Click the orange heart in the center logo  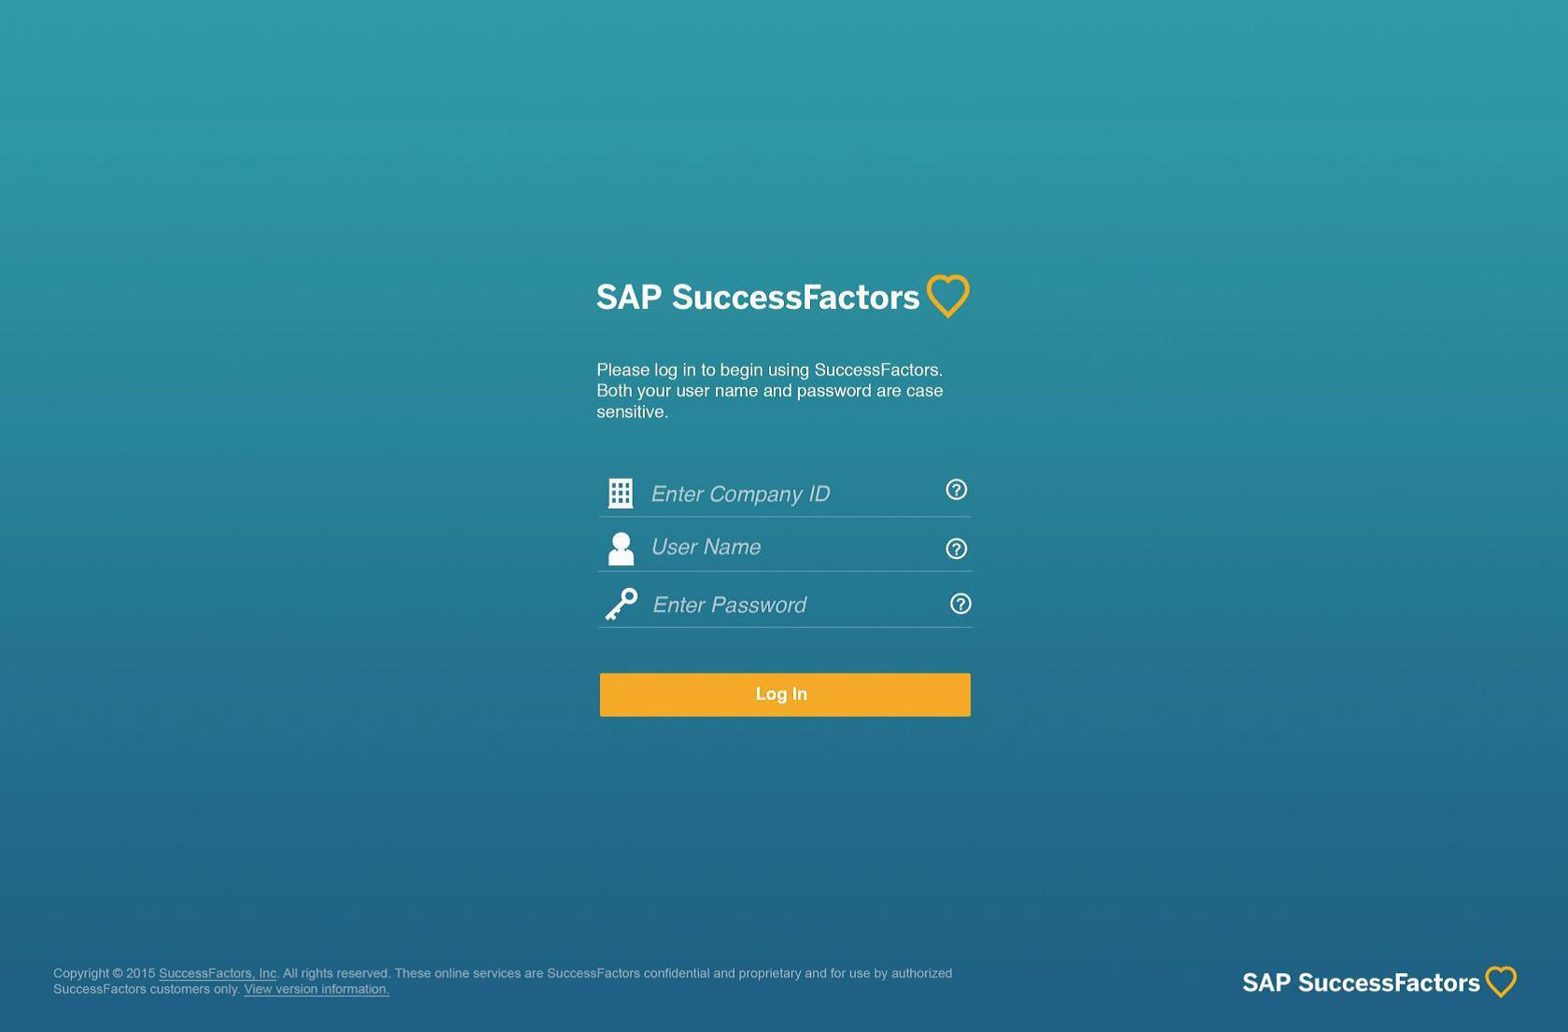[x=947, y=296]
